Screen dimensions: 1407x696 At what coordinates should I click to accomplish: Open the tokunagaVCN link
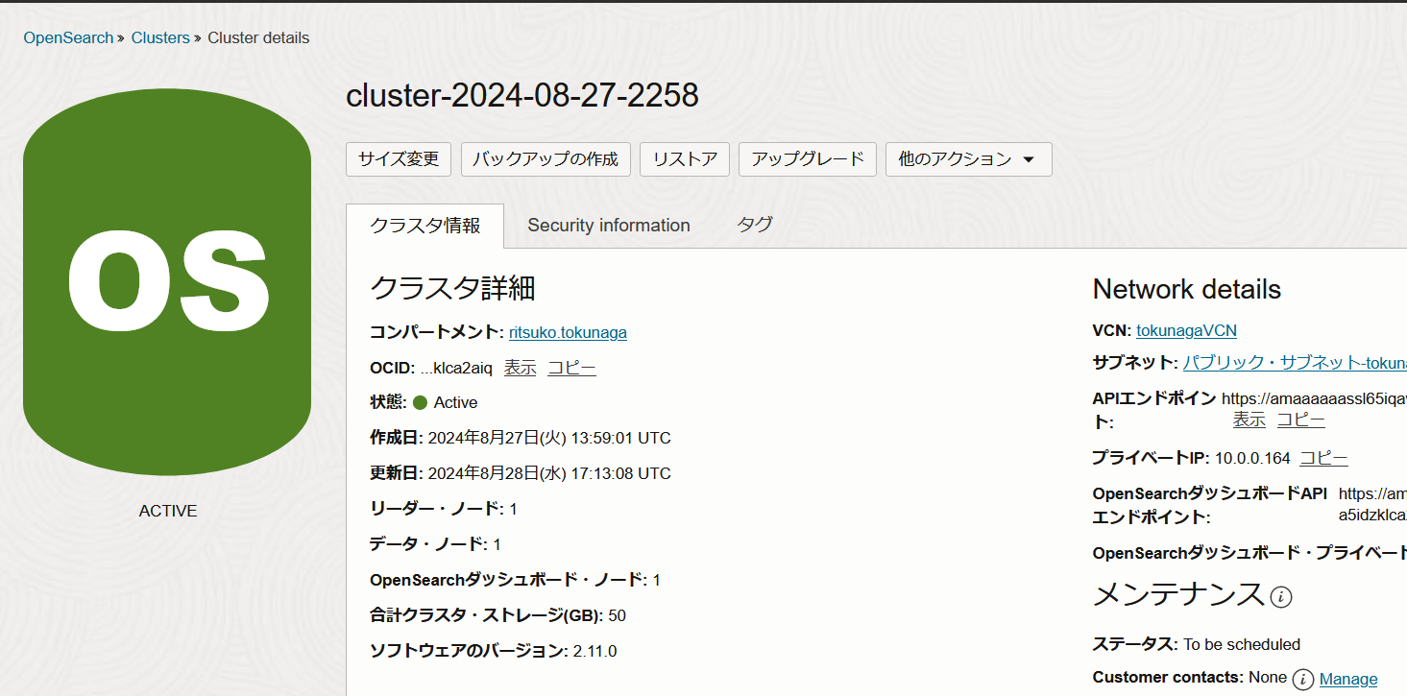[x=1186, y=330]
